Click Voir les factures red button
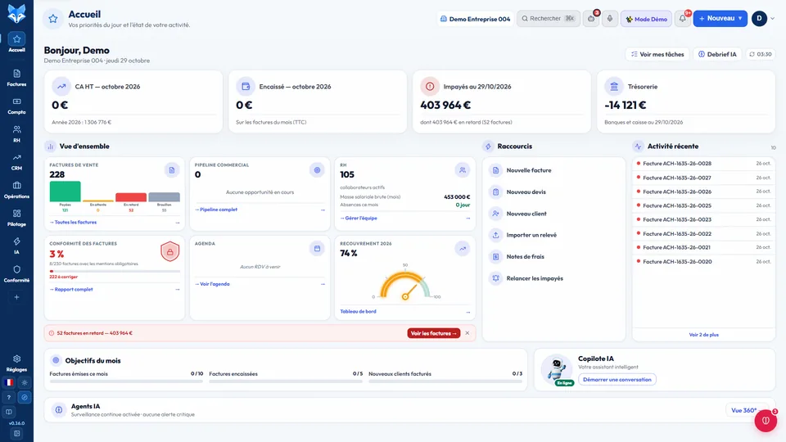 (434, 333)
